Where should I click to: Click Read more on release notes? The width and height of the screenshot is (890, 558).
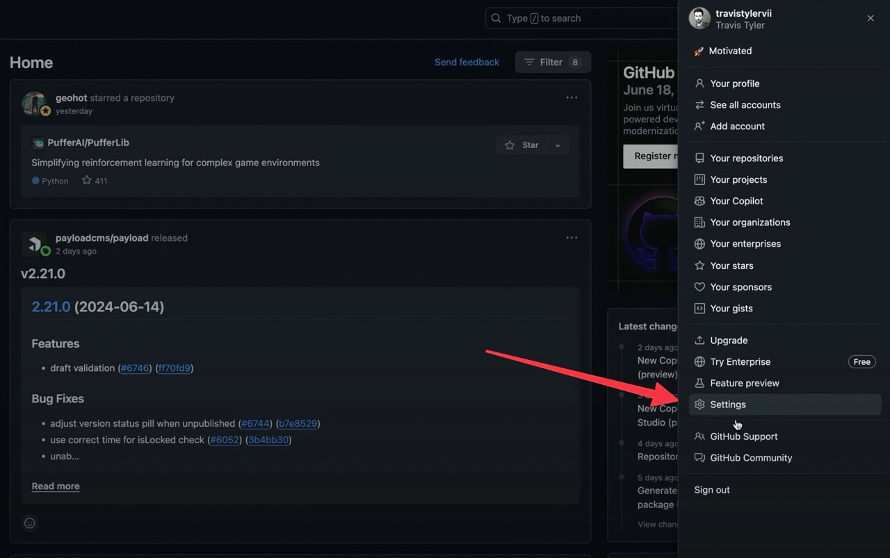[56, 486]
